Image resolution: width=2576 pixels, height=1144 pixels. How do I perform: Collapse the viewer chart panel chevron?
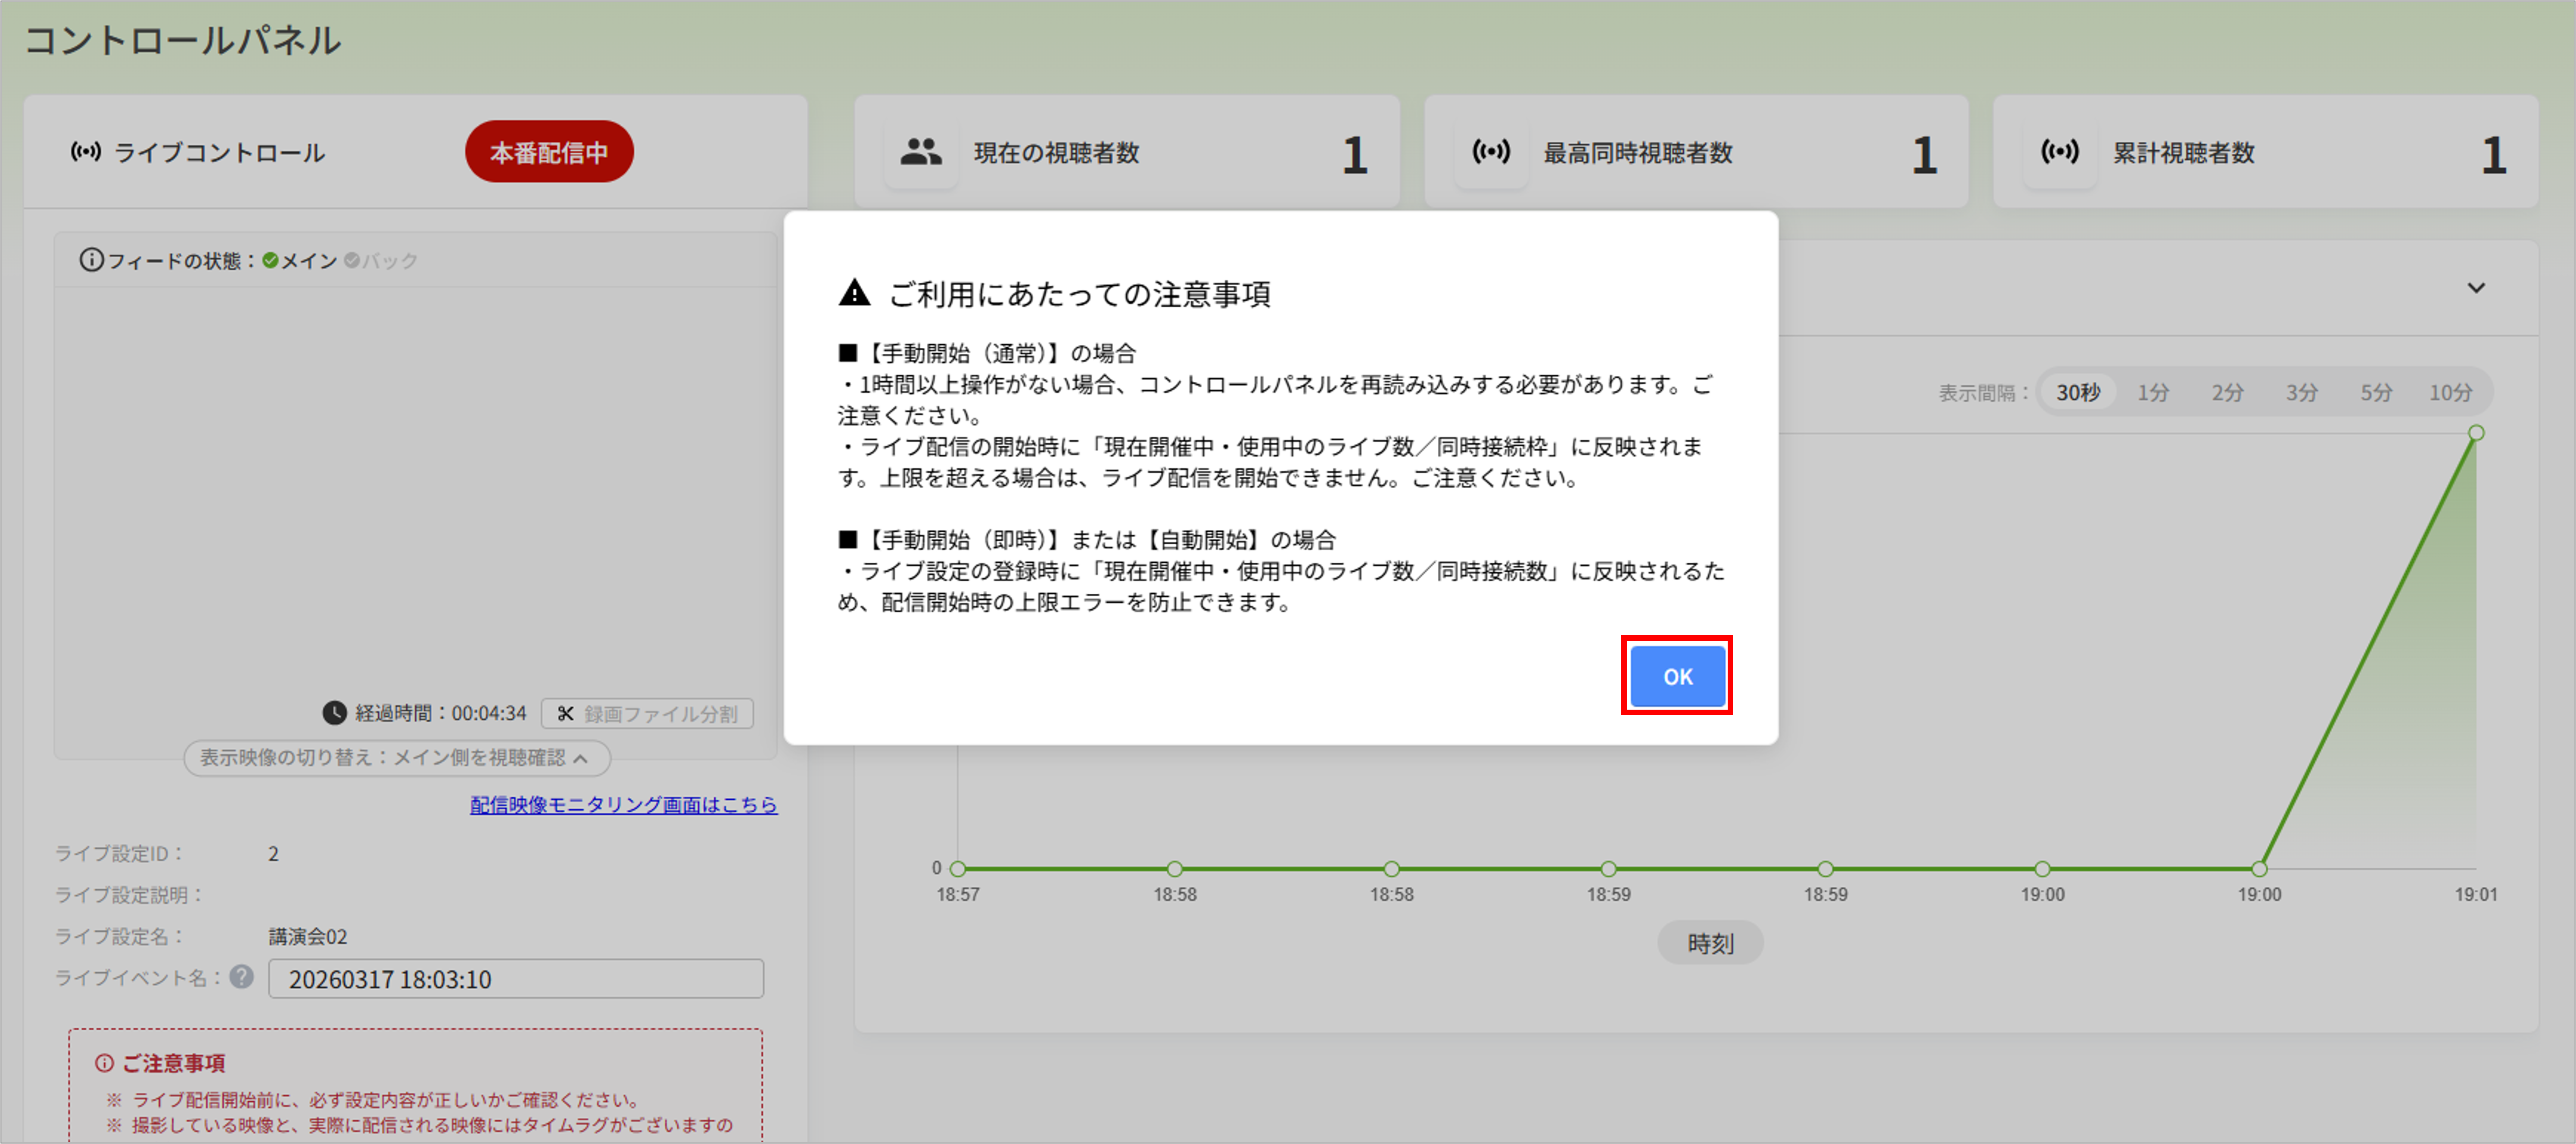point(2475,288)
